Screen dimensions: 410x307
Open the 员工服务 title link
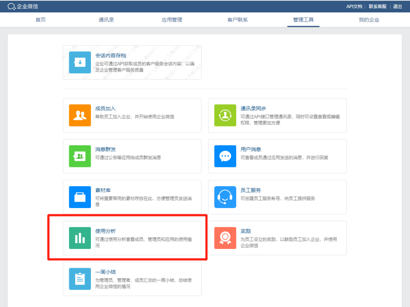[x=251, y=190]
